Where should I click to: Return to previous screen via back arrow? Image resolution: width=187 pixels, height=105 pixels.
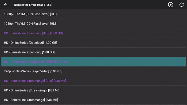tap(6, 5)
